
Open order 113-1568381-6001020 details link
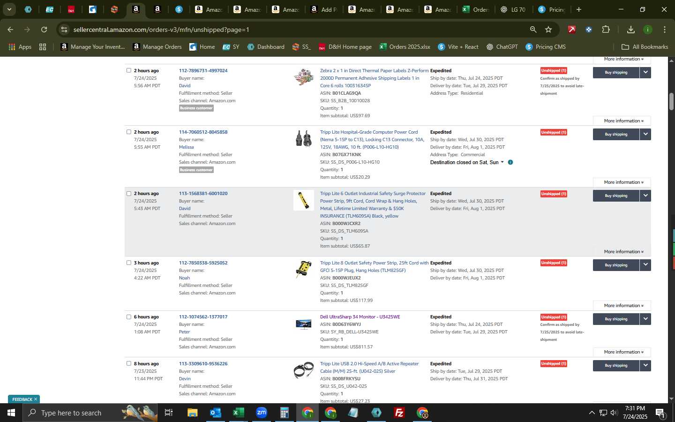(x=203, y=193)
